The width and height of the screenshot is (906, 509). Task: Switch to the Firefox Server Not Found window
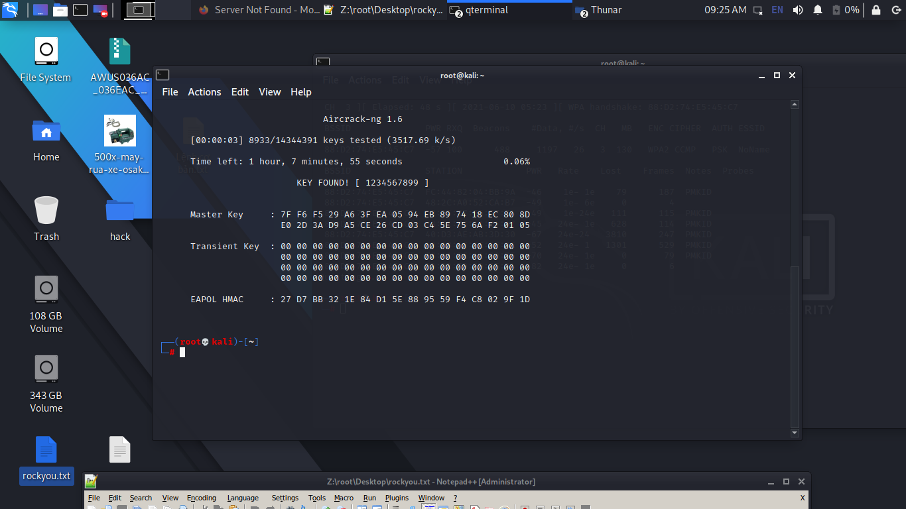[259, 10]
